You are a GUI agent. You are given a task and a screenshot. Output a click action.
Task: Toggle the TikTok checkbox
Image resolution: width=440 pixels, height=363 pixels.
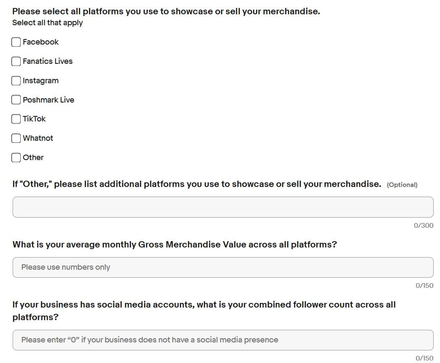tap(16, 119)
